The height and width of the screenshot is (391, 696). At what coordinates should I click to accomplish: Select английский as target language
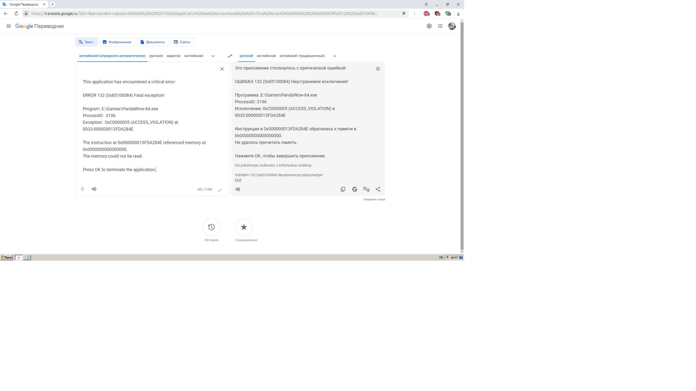point(266,56)
